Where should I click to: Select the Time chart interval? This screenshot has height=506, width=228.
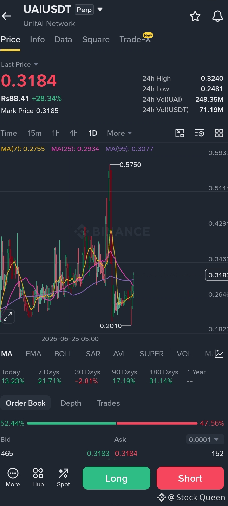[x=9, y=133]
